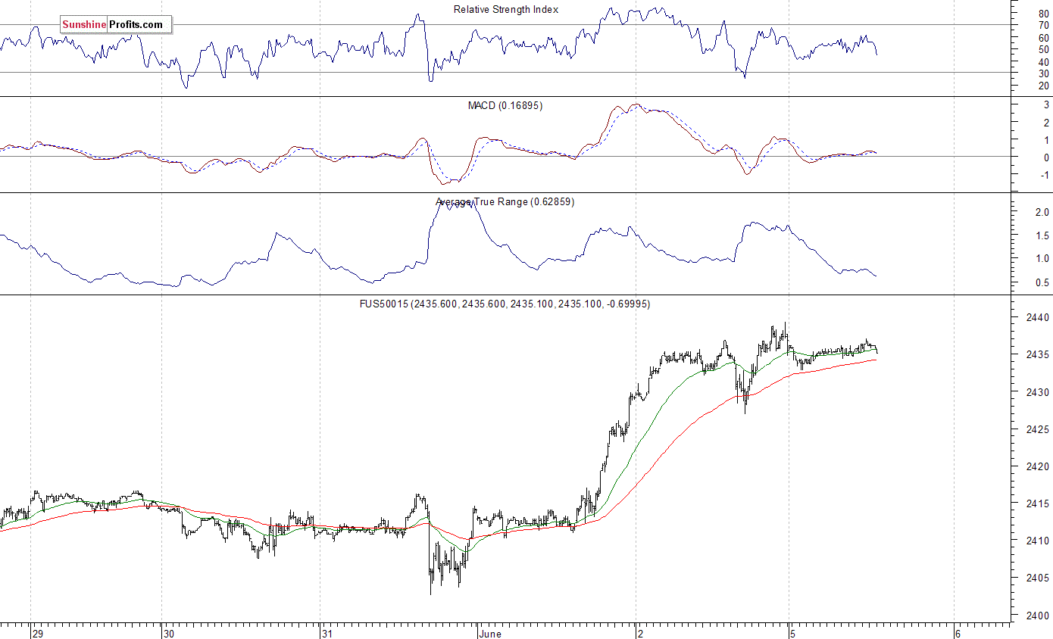Click the 2420 price axis value
Image resolution: width=1053 pixels, height=639 pixels.
coord(1037,467)
